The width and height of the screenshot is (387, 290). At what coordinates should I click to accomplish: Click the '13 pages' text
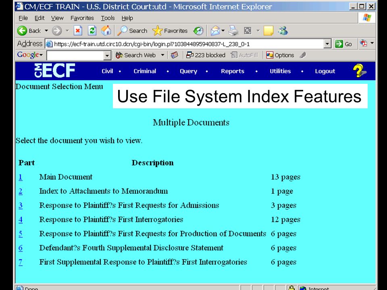pyautogui.click(x=285, y=177)
